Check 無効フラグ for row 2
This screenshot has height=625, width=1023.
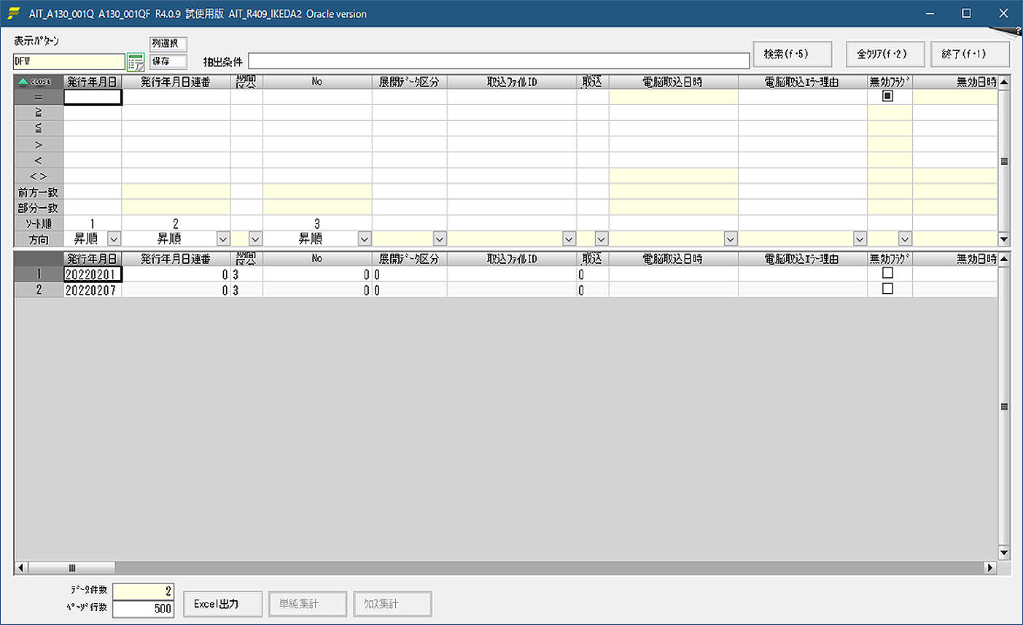tap(887, 289)
